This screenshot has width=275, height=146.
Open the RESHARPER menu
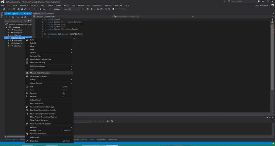(x=98, y=5)
